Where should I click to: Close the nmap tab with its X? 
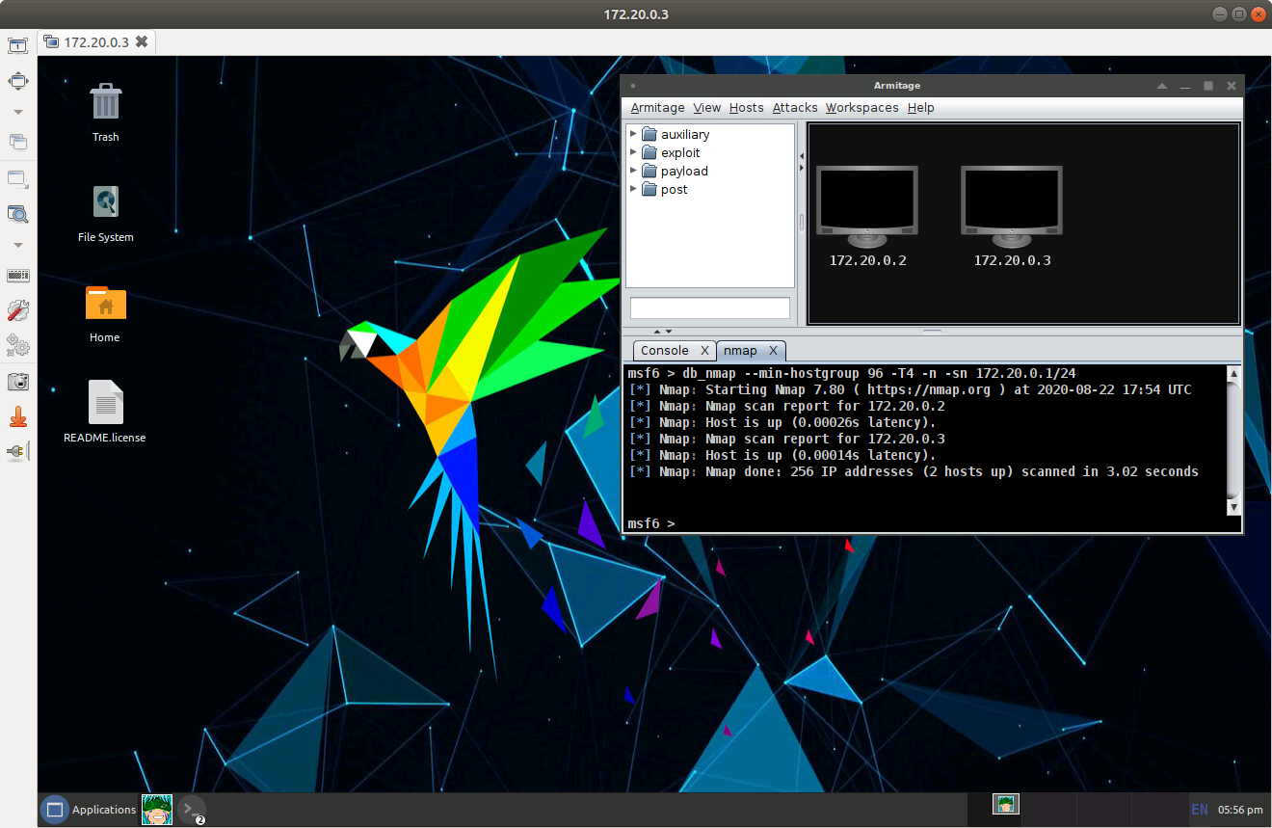tap(774, 351)
